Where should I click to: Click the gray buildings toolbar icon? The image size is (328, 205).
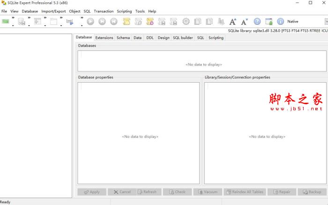coord(221,21)
